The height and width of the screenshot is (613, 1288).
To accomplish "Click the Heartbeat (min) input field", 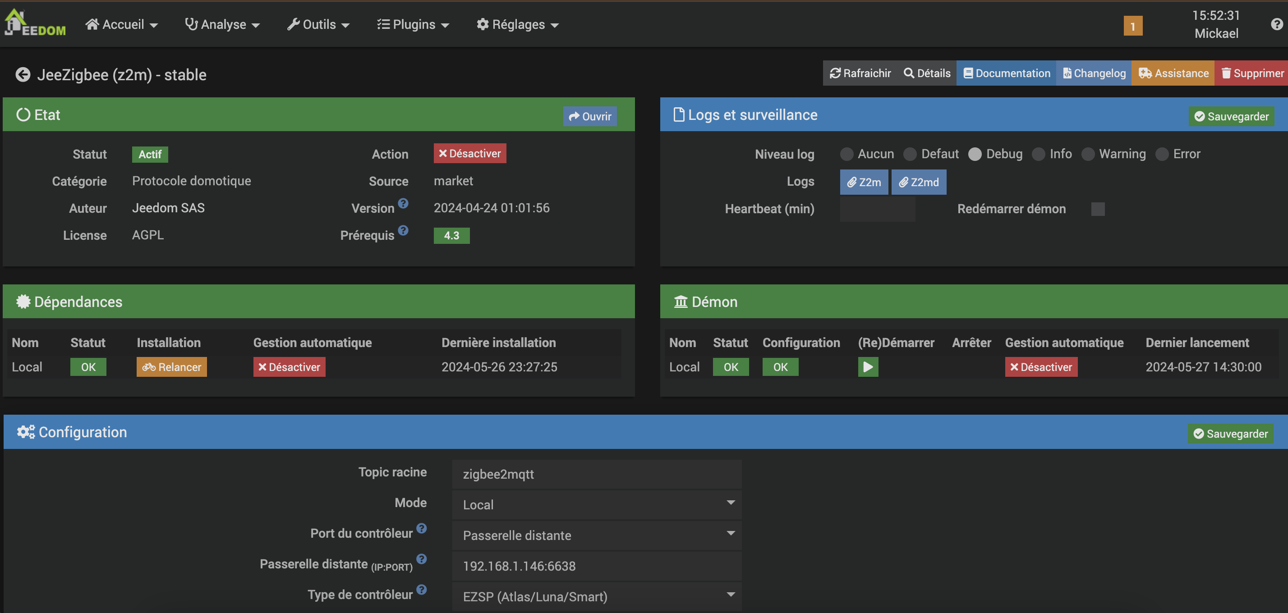I will (878, 209).
